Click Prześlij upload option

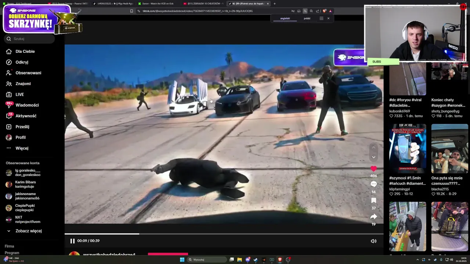(18, 127)
